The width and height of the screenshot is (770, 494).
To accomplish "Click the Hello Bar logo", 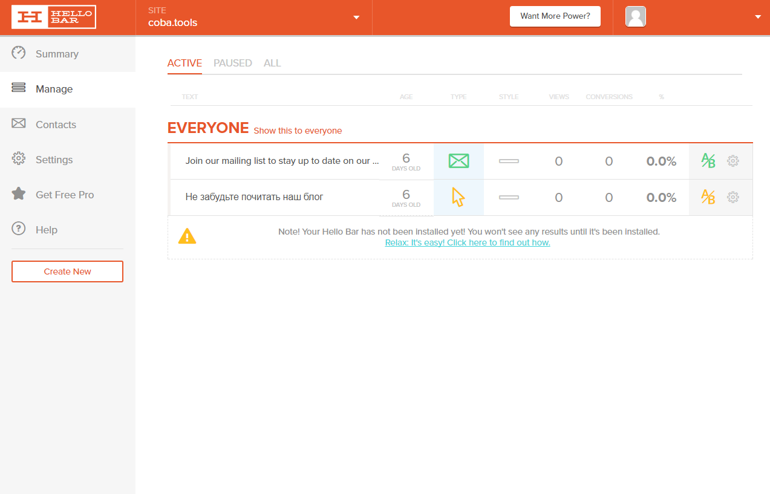I will click(x=54, y=17).
